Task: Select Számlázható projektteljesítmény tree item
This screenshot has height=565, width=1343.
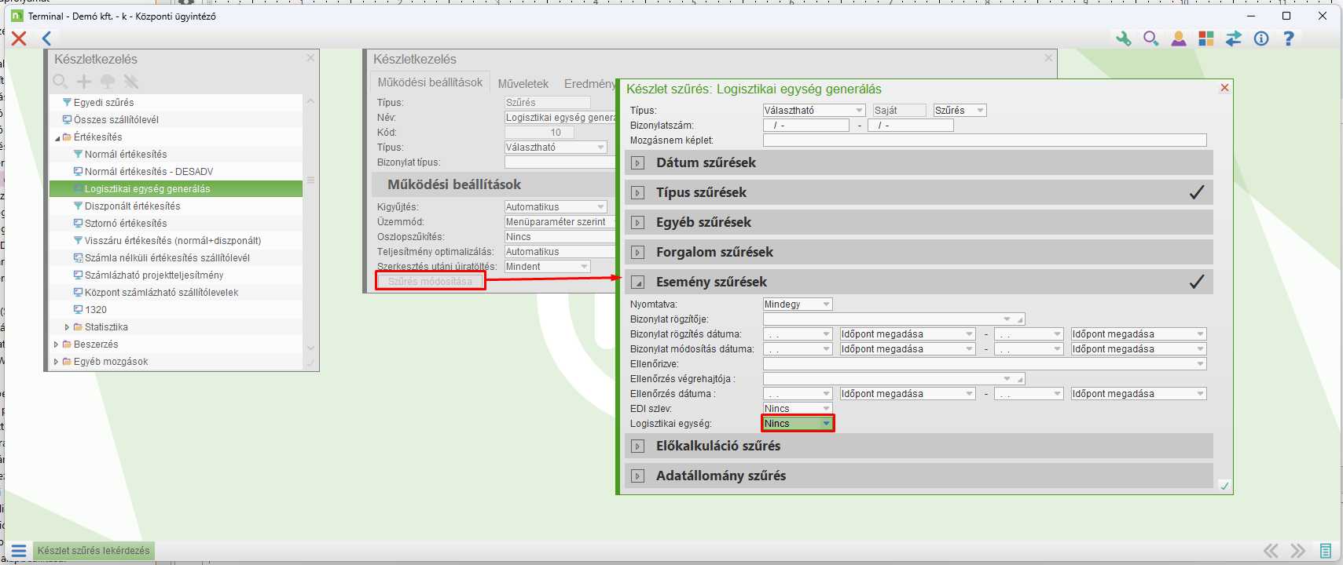Action: point(154,275)
